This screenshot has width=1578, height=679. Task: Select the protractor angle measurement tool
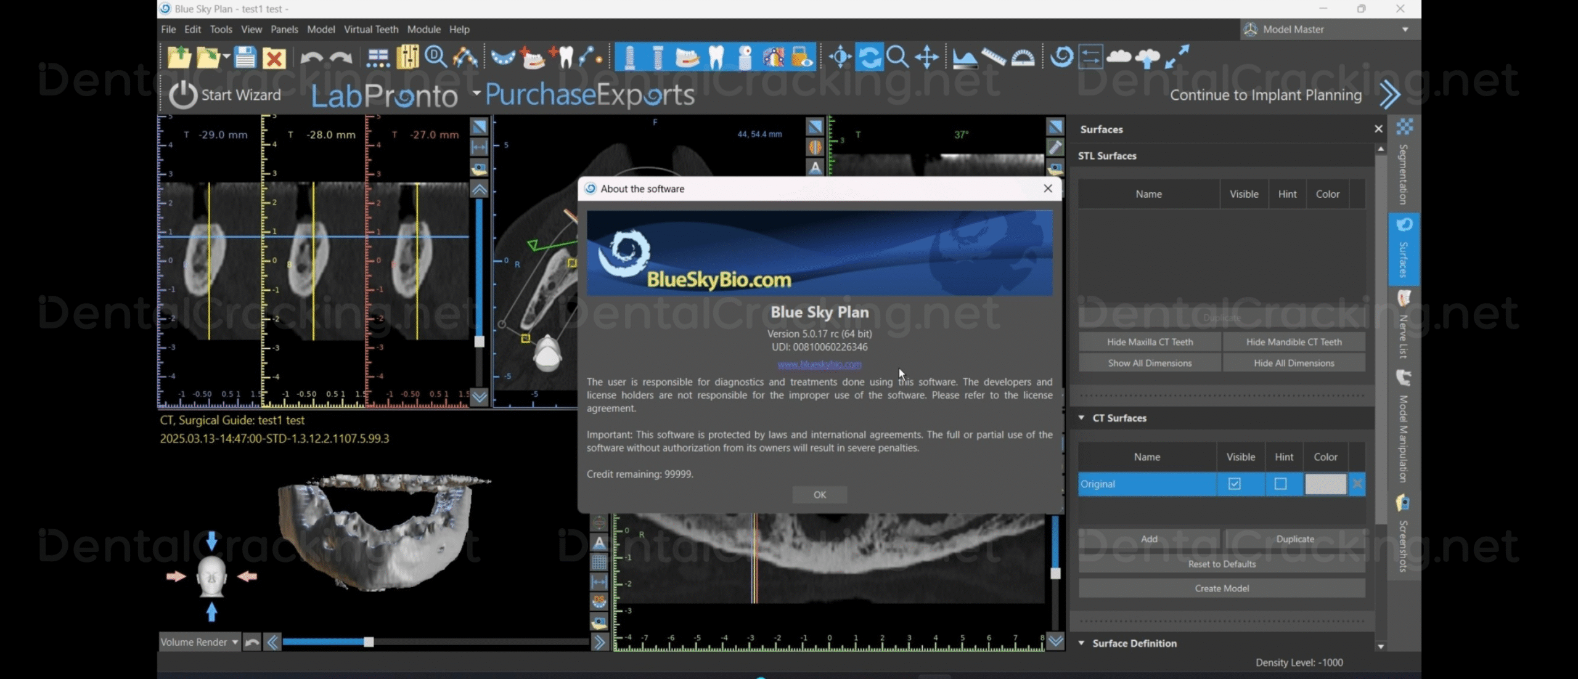(1023, 57)
